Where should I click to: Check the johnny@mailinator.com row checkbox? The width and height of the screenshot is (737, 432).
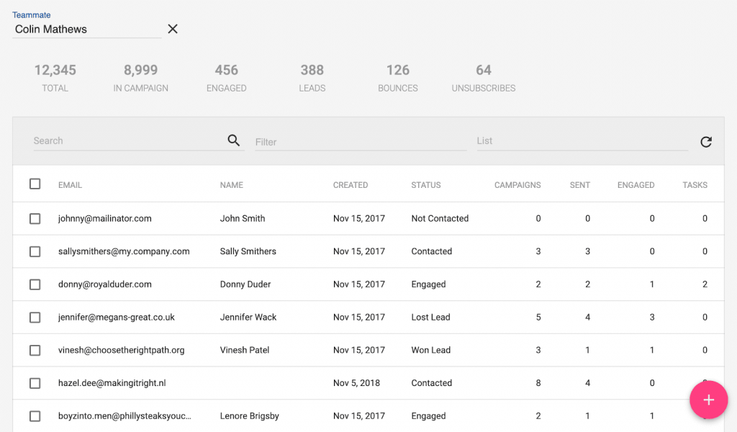pos(35,219)
